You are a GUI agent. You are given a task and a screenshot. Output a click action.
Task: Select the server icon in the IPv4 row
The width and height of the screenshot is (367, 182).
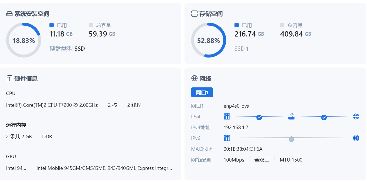pyautogui.click(x=227, y=116)
